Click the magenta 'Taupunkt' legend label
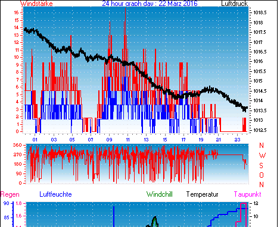This screenshot has width=280, height=227. pyautogui.click(x=248, y=194)
